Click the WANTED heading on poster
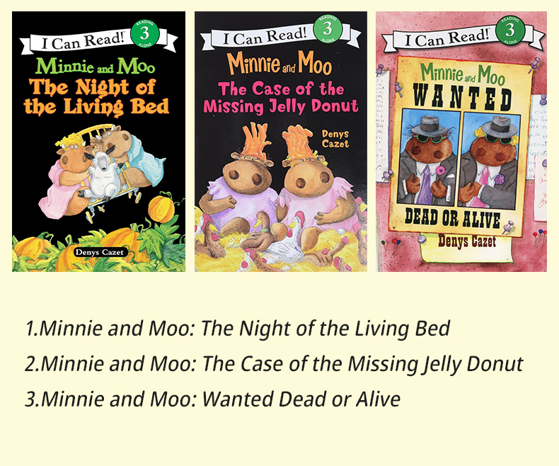The width and height of the screenshot is (559, 466). click(463, 96)
